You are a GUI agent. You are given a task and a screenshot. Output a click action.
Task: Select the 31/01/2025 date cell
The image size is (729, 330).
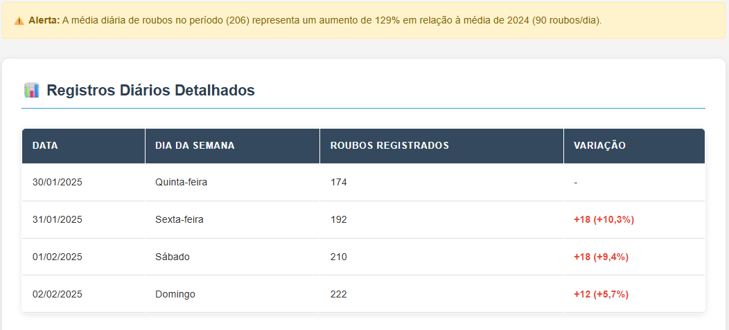(x=58, y=220)
